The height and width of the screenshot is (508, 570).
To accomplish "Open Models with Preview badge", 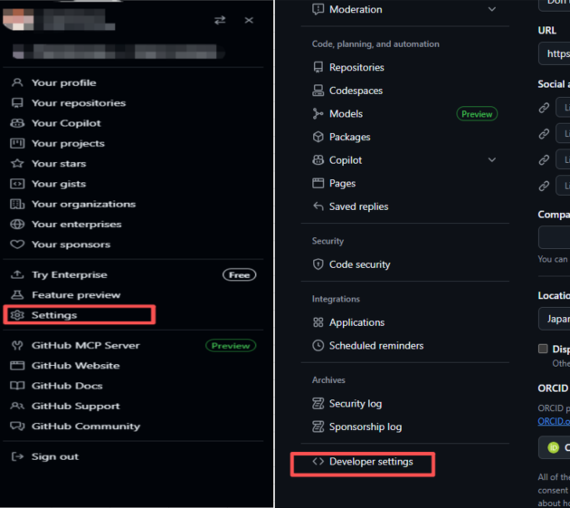I will click(346, 114).
